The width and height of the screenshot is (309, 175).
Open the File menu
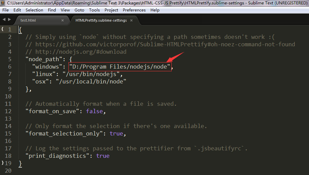tap(5, 10)
